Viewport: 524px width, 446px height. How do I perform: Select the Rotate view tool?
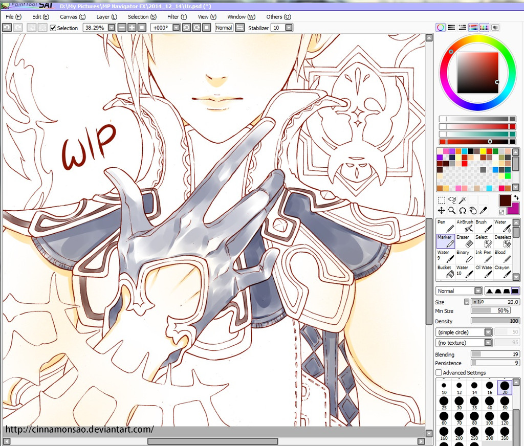[x=463, y=211]
